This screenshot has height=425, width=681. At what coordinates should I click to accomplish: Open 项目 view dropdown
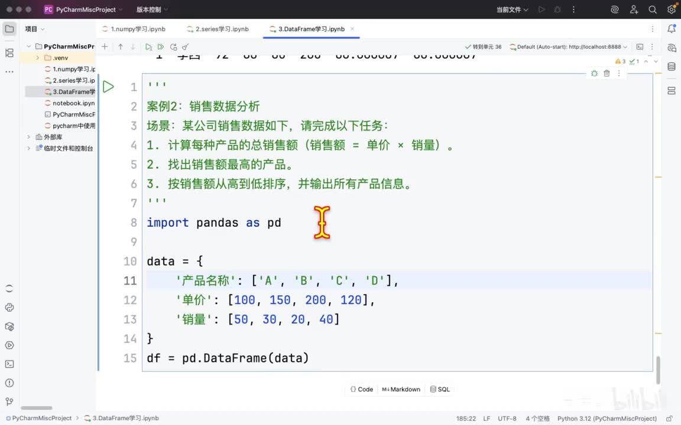35,29
